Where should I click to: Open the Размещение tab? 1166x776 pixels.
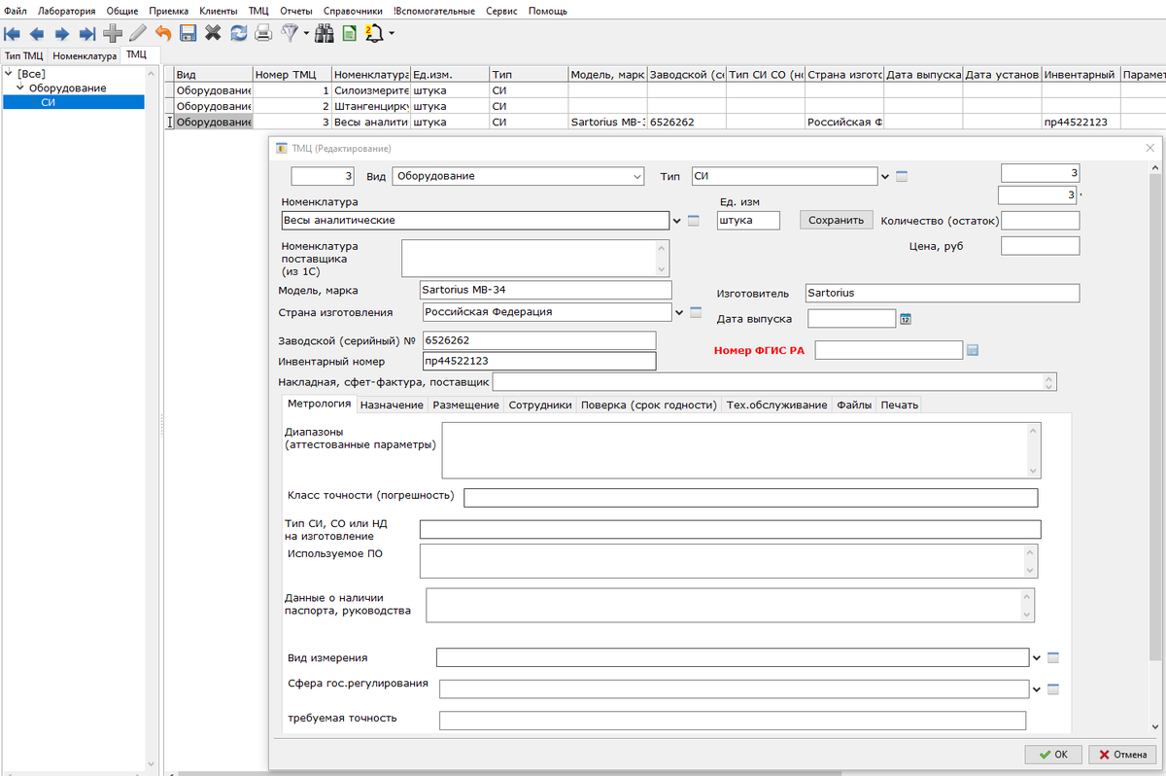[x=465, y=405]
